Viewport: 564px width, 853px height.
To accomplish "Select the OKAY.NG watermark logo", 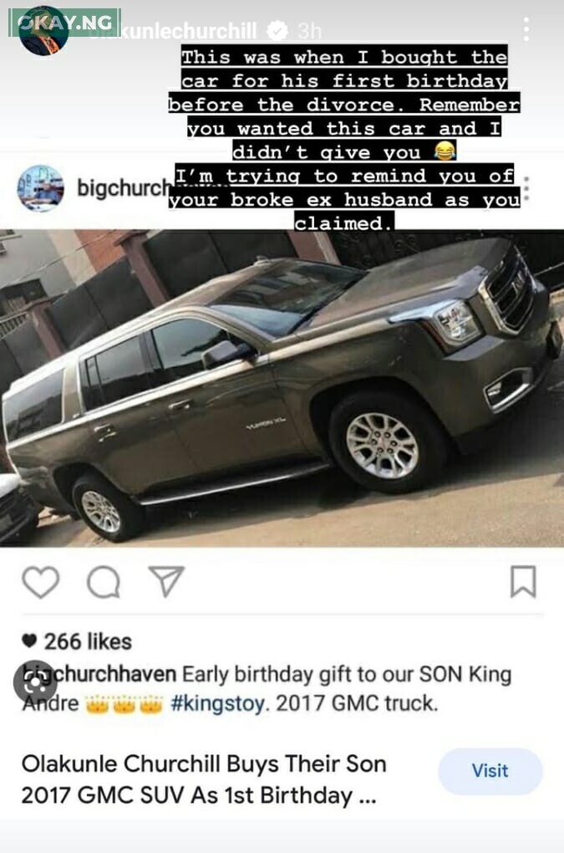I will click(64, 23).
